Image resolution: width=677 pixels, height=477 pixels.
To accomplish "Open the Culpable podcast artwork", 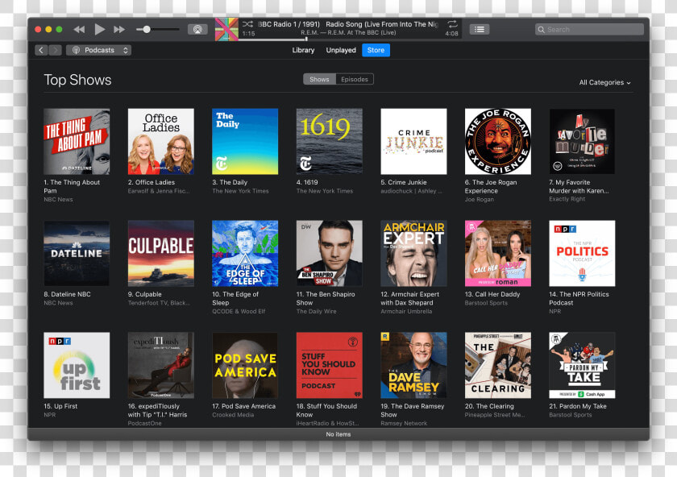I will [160, 253].
